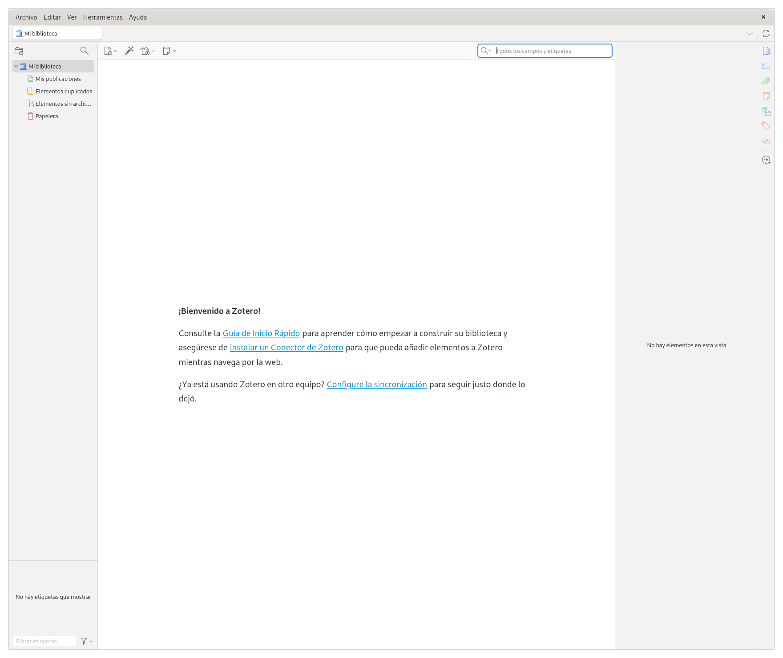Screen dimensions: 783x658
Task: Select the Related items icon in sidebar
Action: 766,141
